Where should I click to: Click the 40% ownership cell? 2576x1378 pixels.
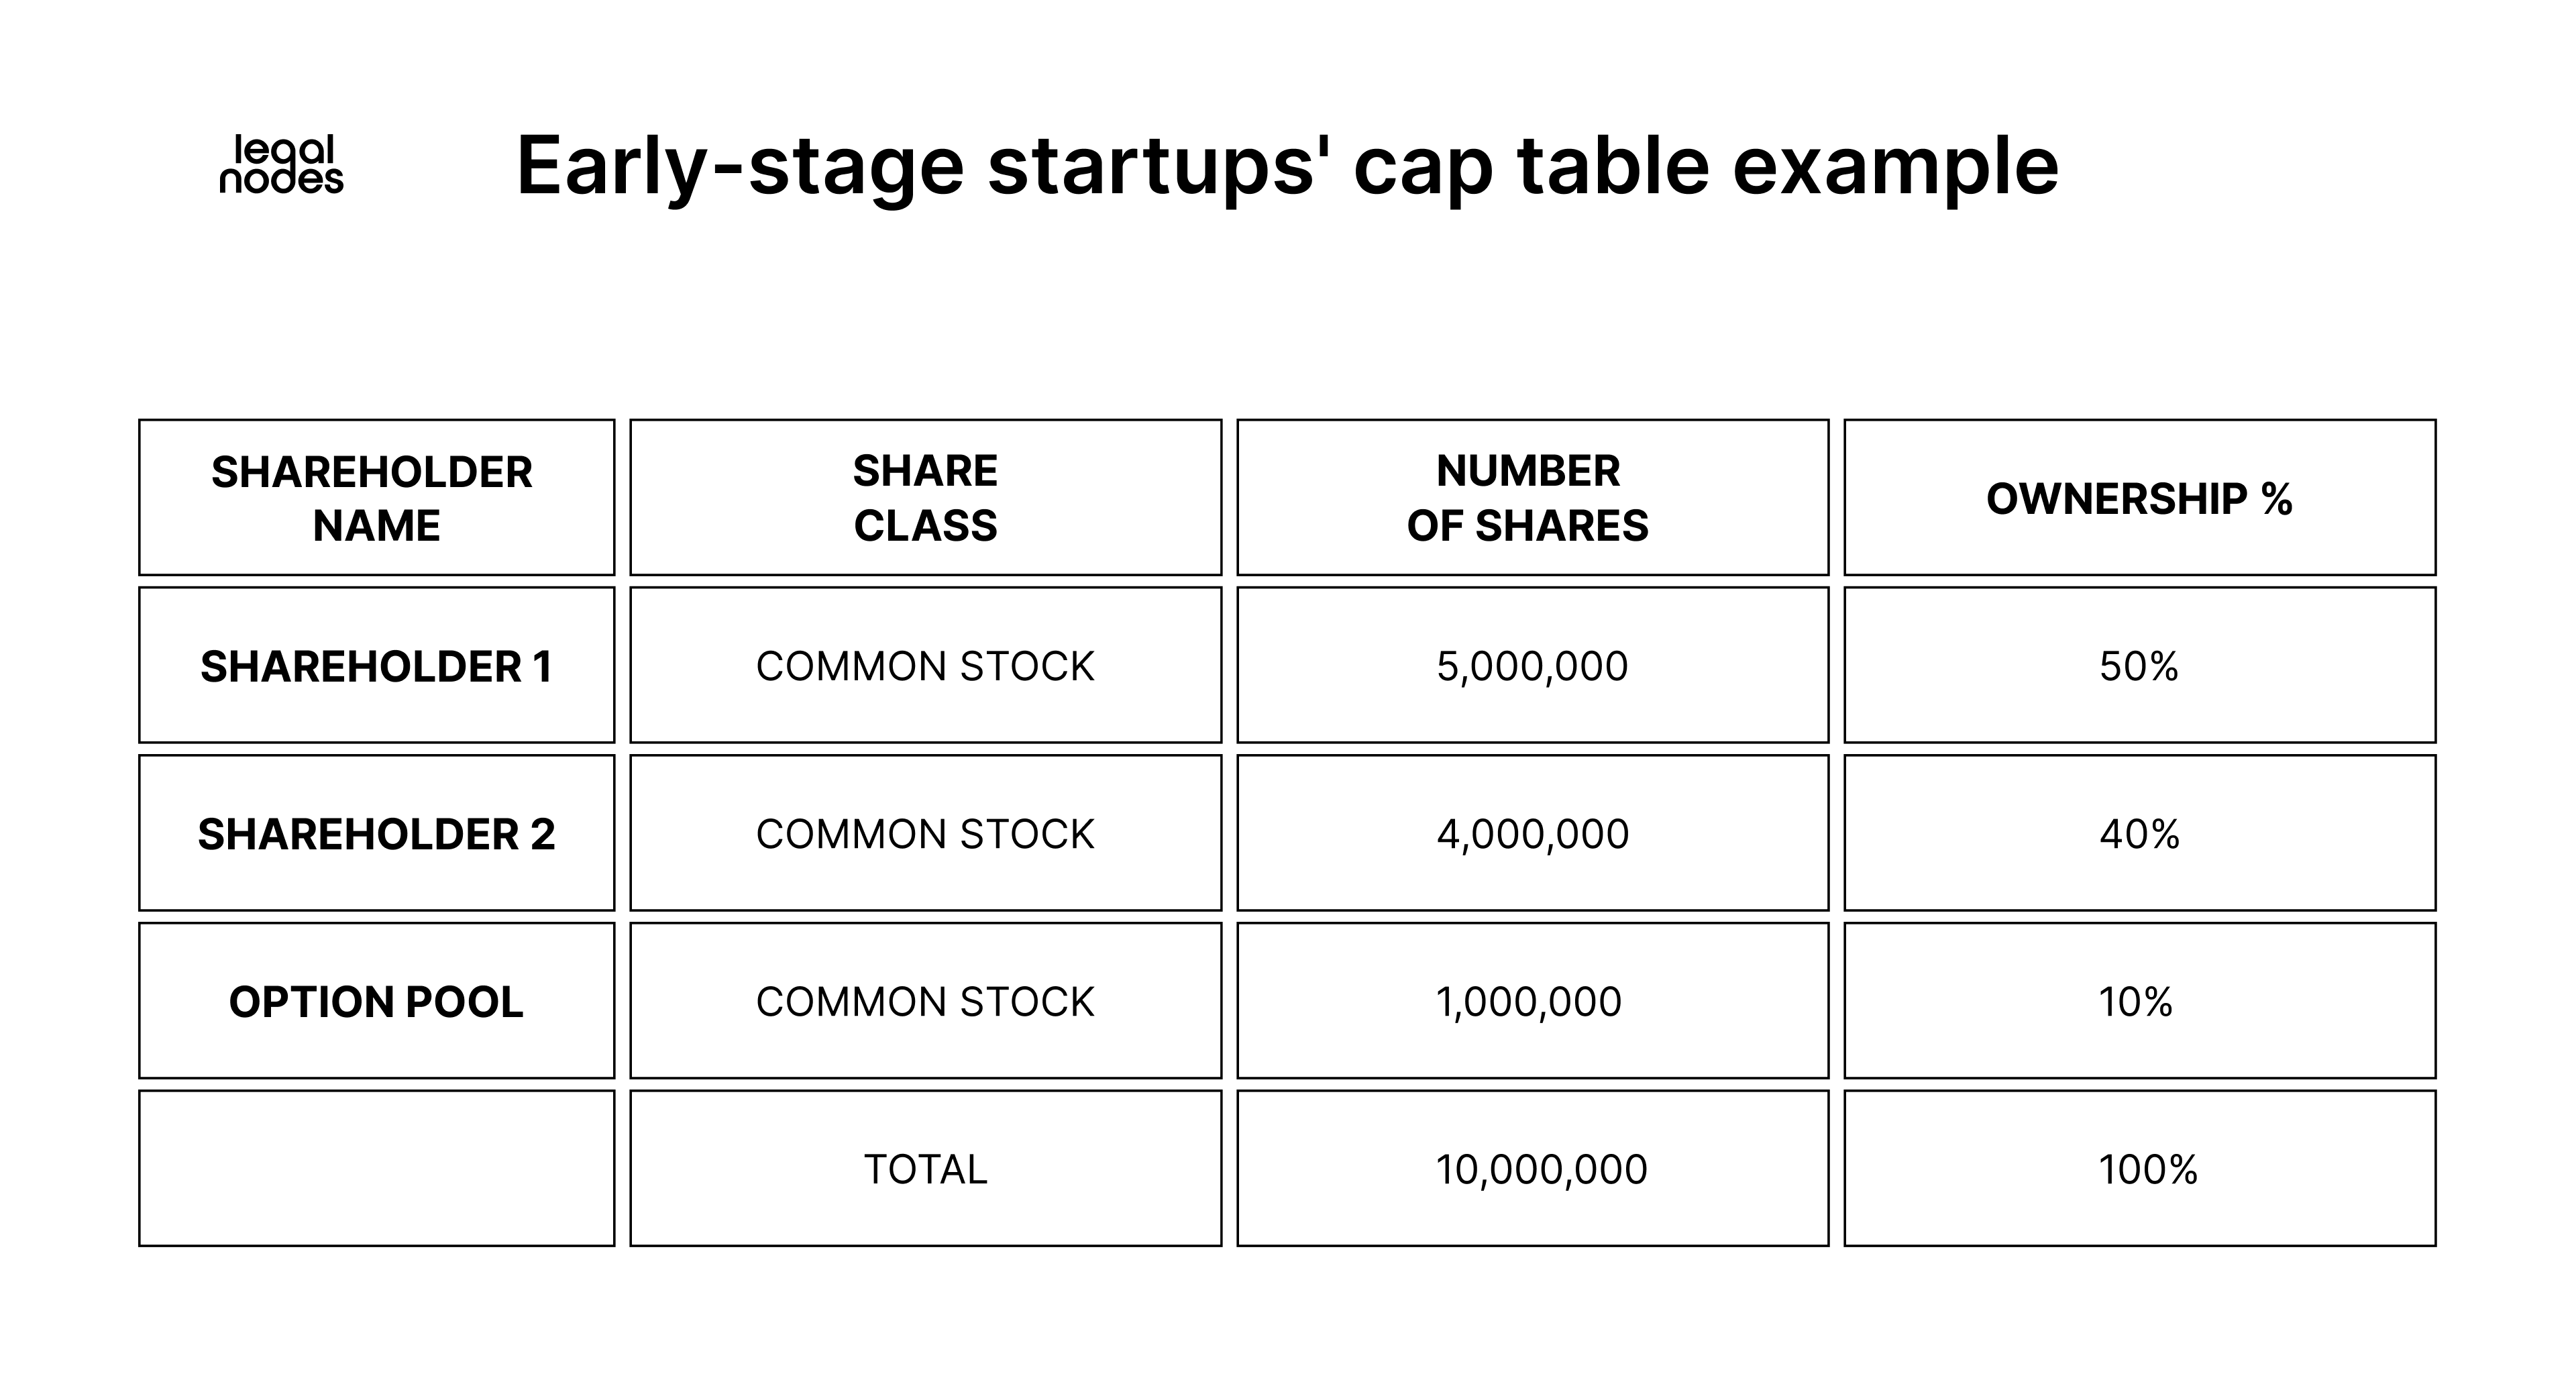2139,834
